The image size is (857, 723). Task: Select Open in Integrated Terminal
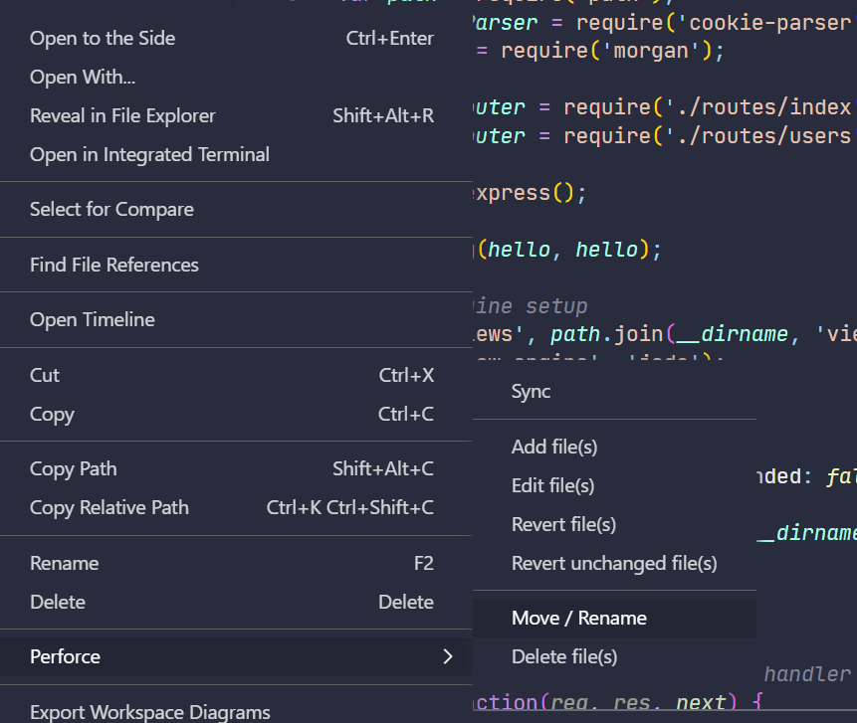(236, 154)
